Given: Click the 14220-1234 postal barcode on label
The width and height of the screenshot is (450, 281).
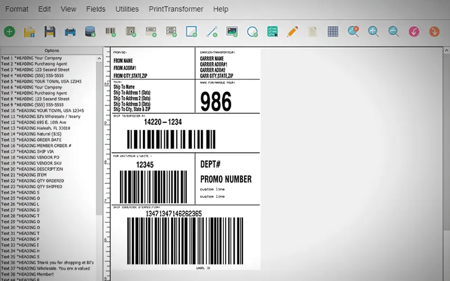Looking at the screenshot, I should [x=171, y=139].
